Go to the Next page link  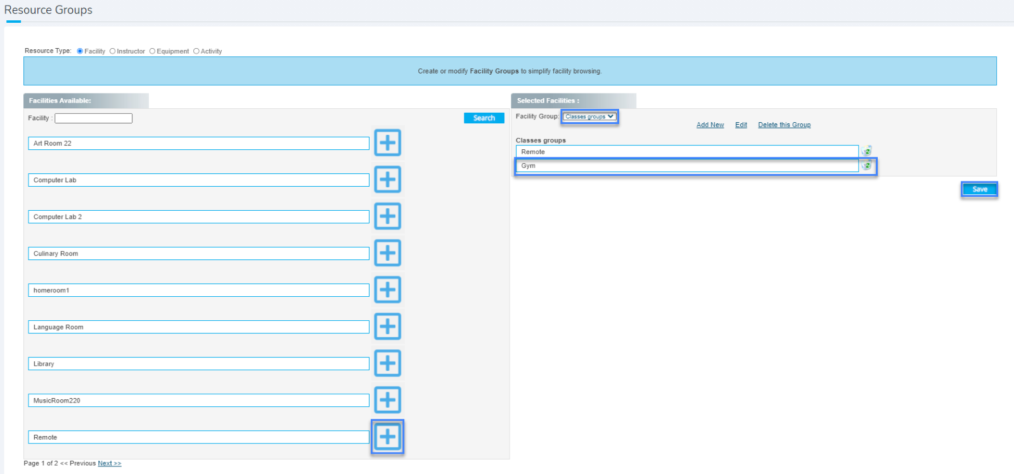click(x=109, y=464)
